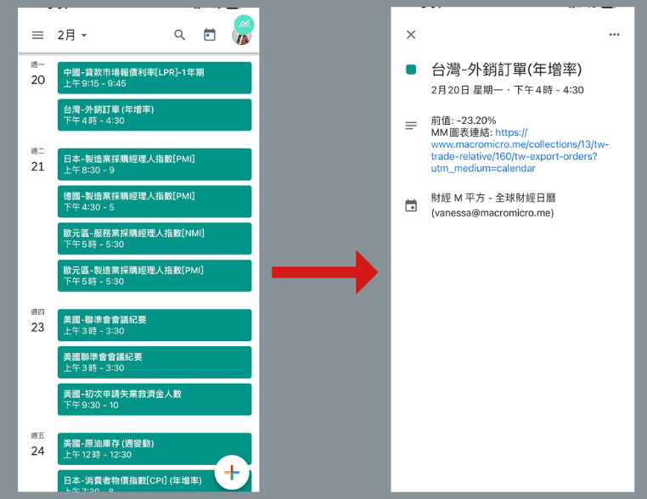647x499 pixels.
Task: Tap the calendar icon beside 財經 M 平方
Action: [x=411, y=205]
